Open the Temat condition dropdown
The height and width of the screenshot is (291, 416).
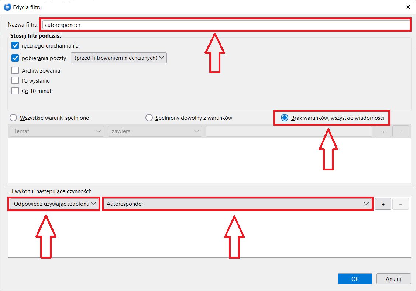(57, 131)
